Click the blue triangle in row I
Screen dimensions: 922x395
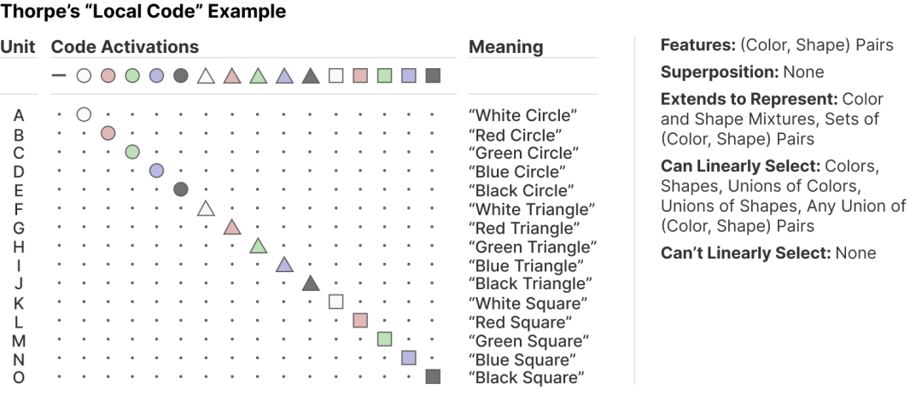(284, 264)
